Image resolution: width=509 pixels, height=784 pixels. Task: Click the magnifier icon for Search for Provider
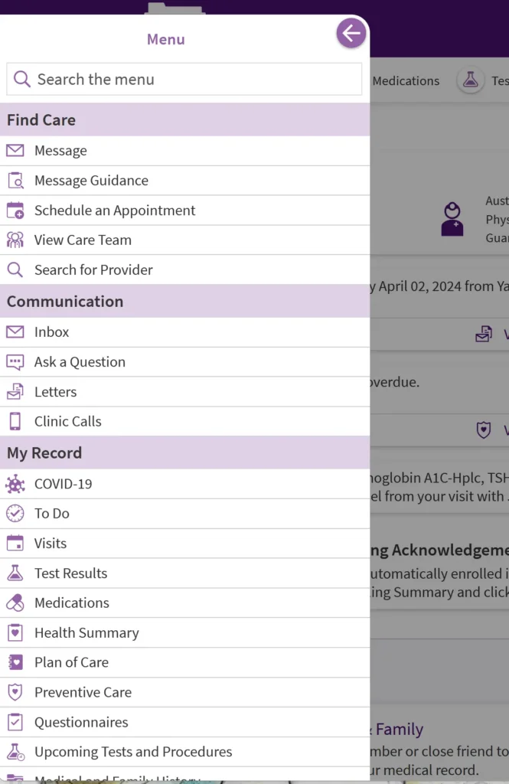15,270
